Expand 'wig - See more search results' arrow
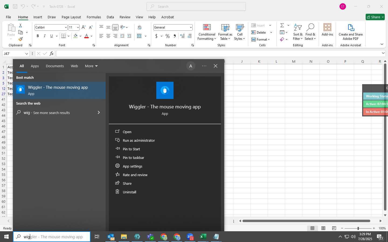 tap(99, 112)
